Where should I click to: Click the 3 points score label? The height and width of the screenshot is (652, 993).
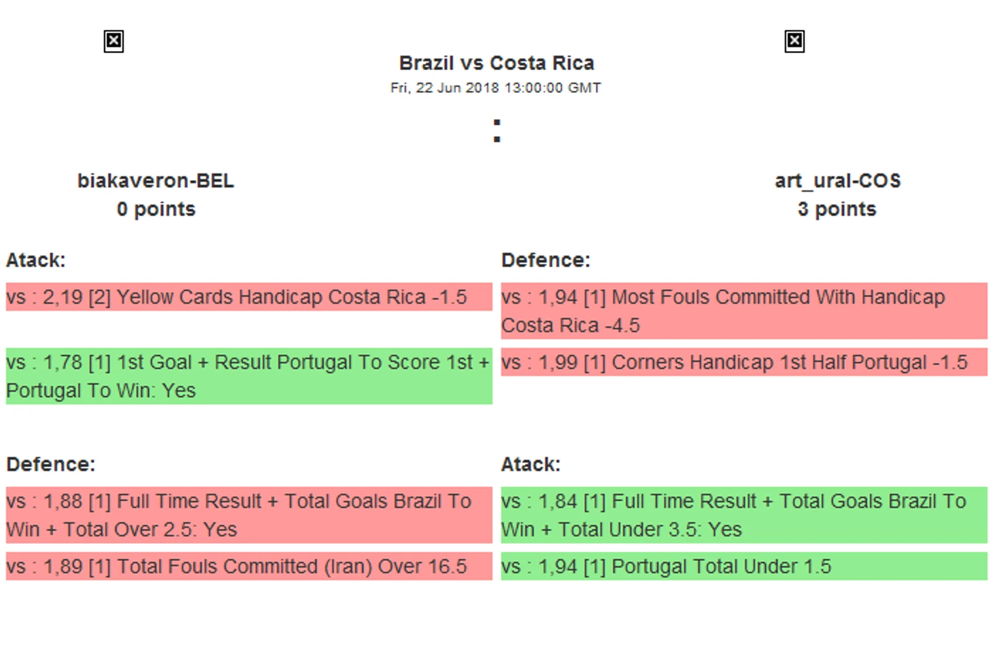click(x=837, y=209)
